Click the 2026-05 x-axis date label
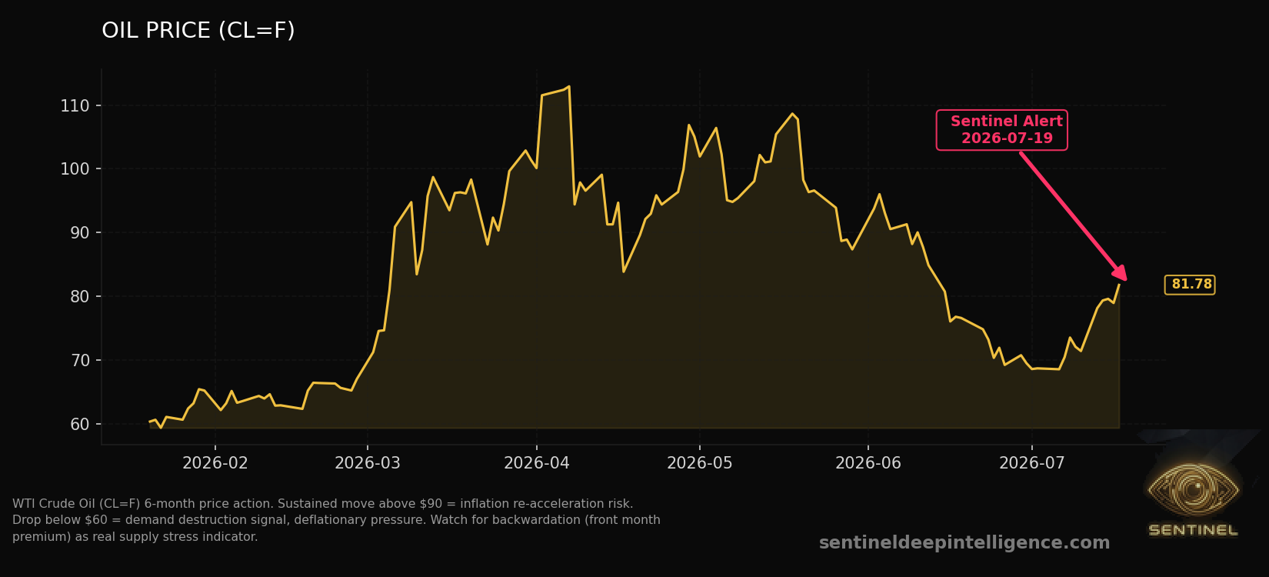The width and height of the screenshot is (1269, 577). coord(700,463)
